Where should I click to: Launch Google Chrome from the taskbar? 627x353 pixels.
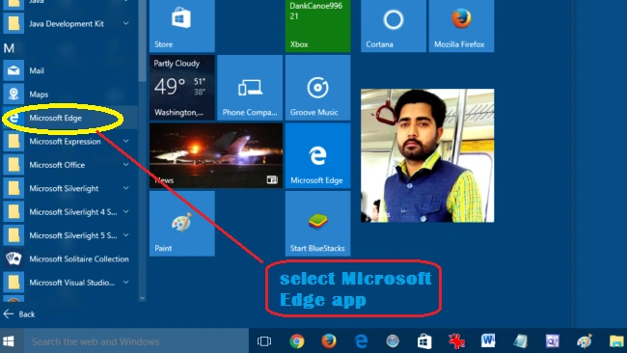297,341
